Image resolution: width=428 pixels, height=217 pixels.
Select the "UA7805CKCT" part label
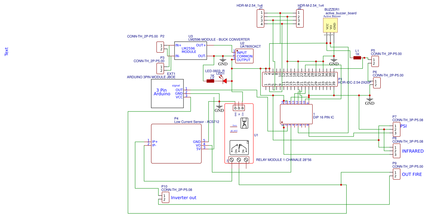pos(250,46)
